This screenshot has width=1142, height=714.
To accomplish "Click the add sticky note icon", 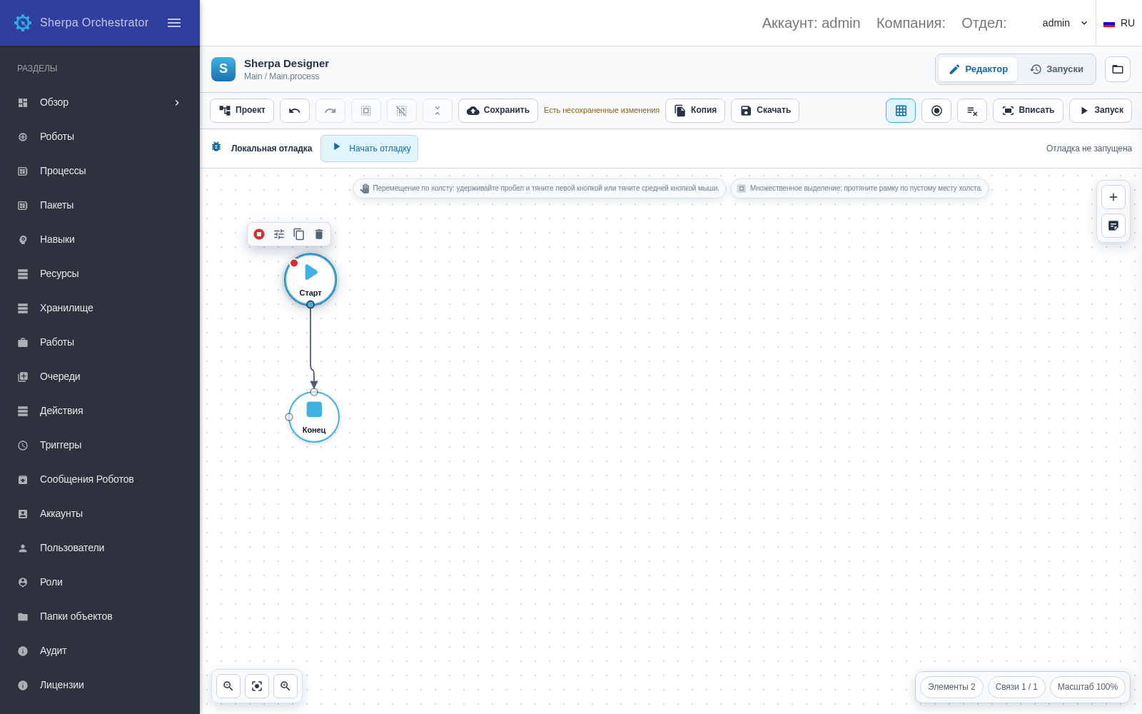I will tap(1113, 226).
